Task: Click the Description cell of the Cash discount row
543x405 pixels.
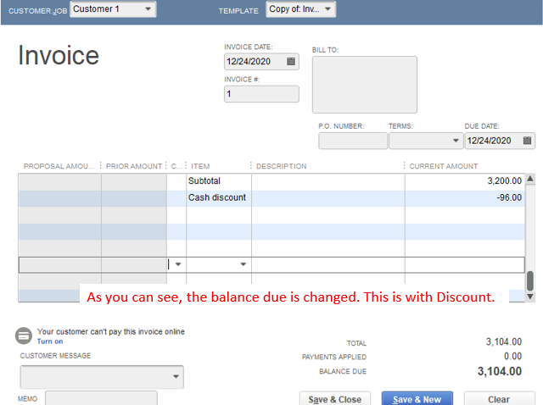Action: point(328,197)
